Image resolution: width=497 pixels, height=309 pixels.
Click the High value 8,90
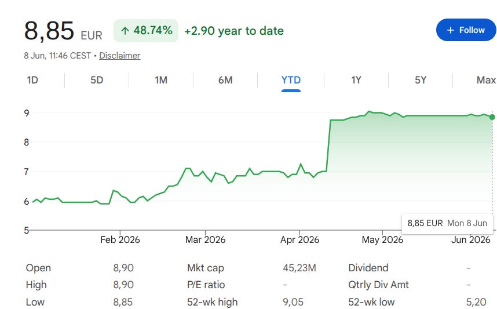123,285
